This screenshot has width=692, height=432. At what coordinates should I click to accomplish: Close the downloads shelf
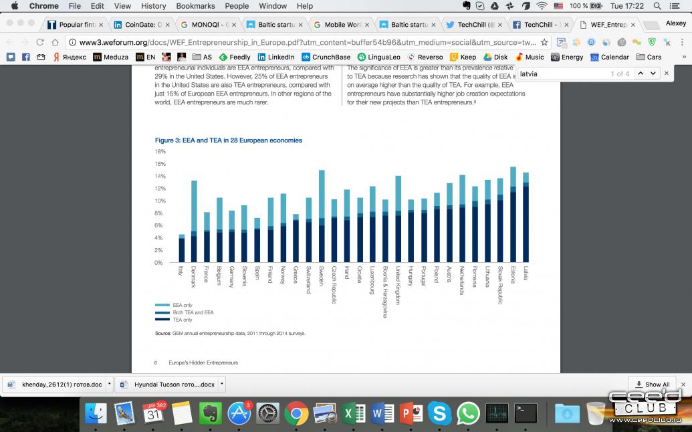(683, 385)
